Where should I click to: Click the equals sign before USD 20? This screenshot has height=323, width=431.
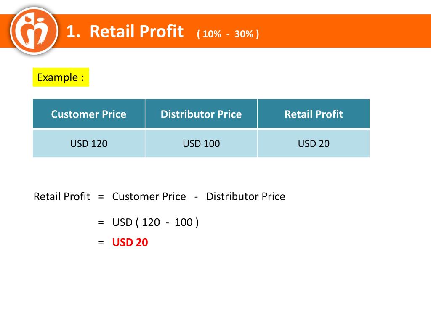pos(101,243)
